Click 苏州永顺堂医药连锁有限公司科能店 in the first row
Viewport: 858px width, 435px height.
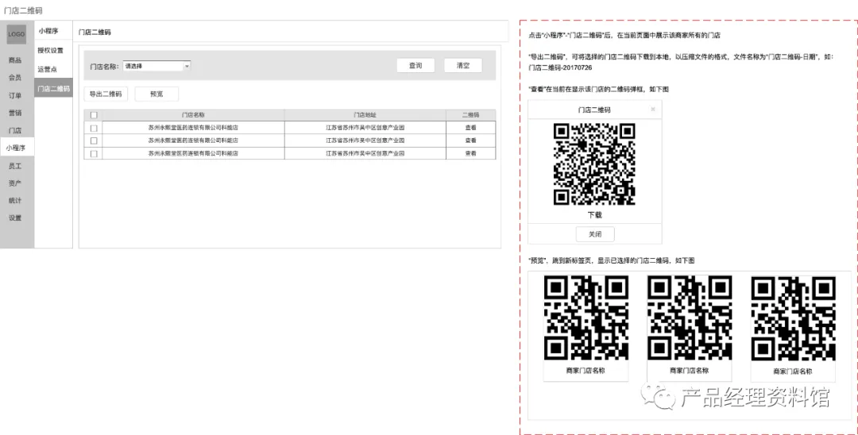click(193, 127)
